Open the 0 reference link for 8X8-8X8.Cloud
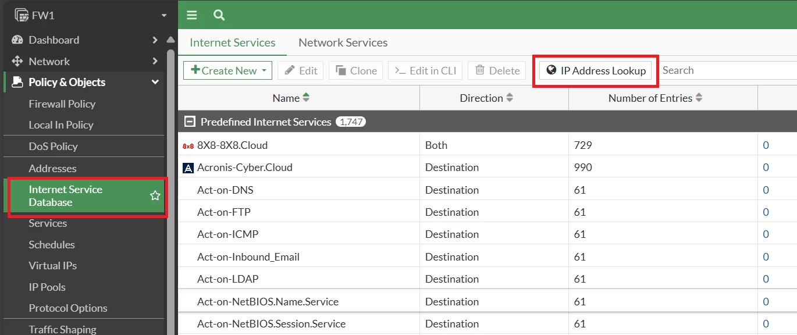The image size is (797, 335). pos(766,145)
